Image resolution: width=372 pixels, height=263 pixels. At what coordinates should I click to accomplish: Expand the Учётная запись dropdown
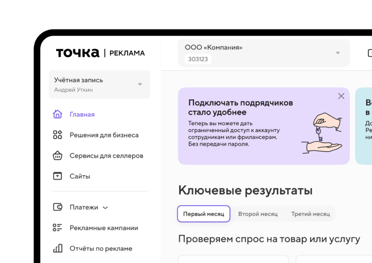pos(100,84)
